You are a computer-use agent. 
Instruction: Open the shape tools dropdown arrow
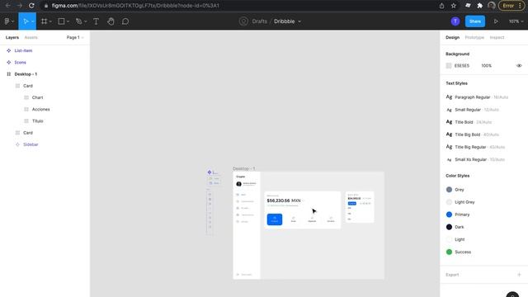coord(68,21)
